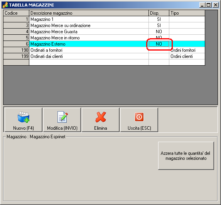Click the Tipo column header
This screenshot has height=205, width=221.
tap(187, 13)
